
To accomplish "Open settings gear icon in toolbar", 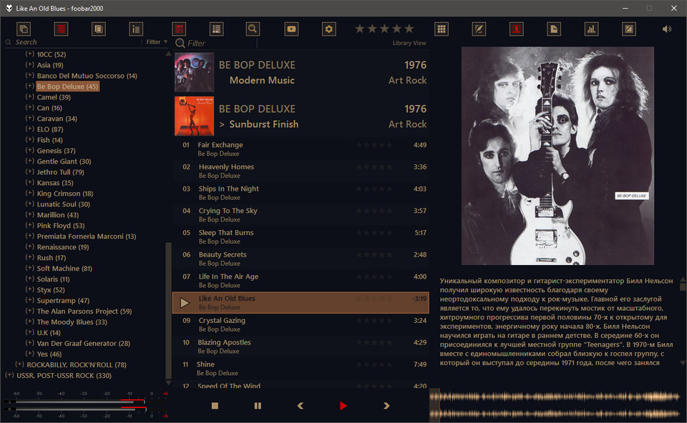I will coord(328,29).
